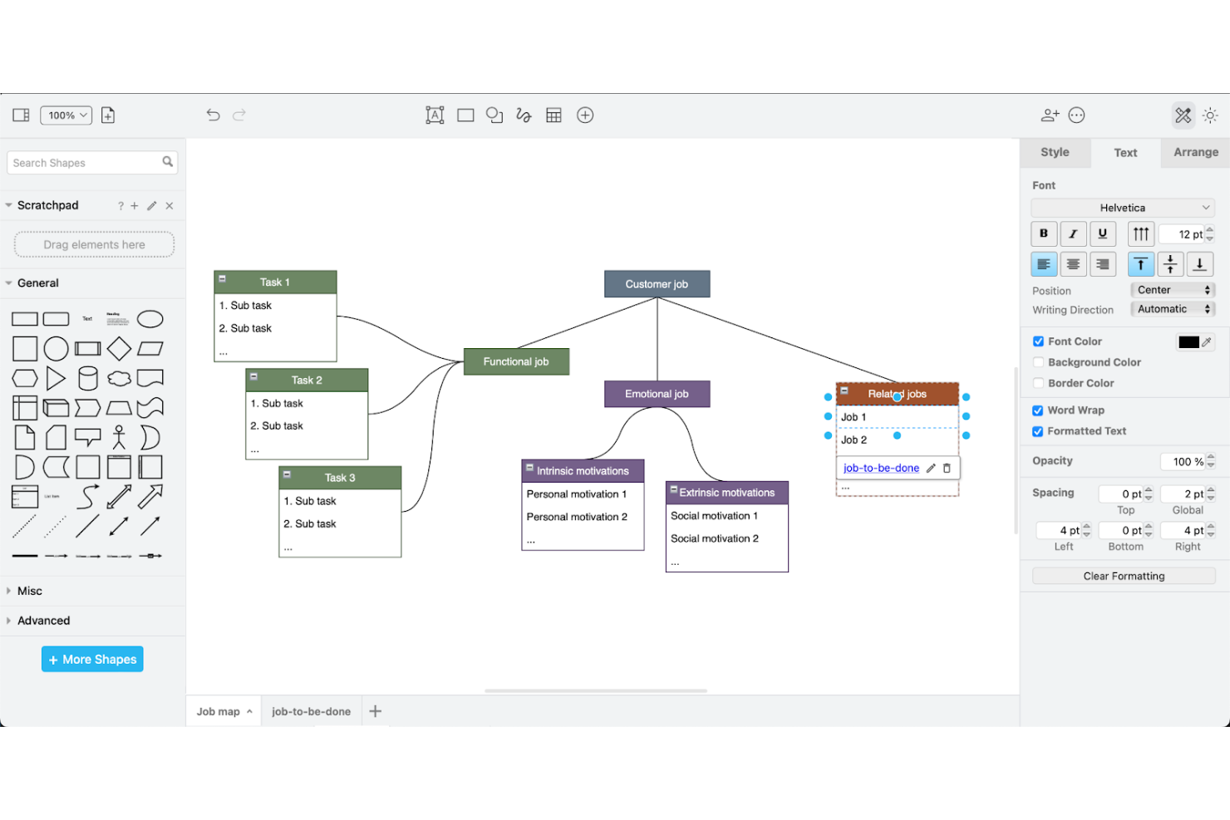Redo the last undone action
The image size is (1230, 820).
pyautogui.click(x=239, y=115)
